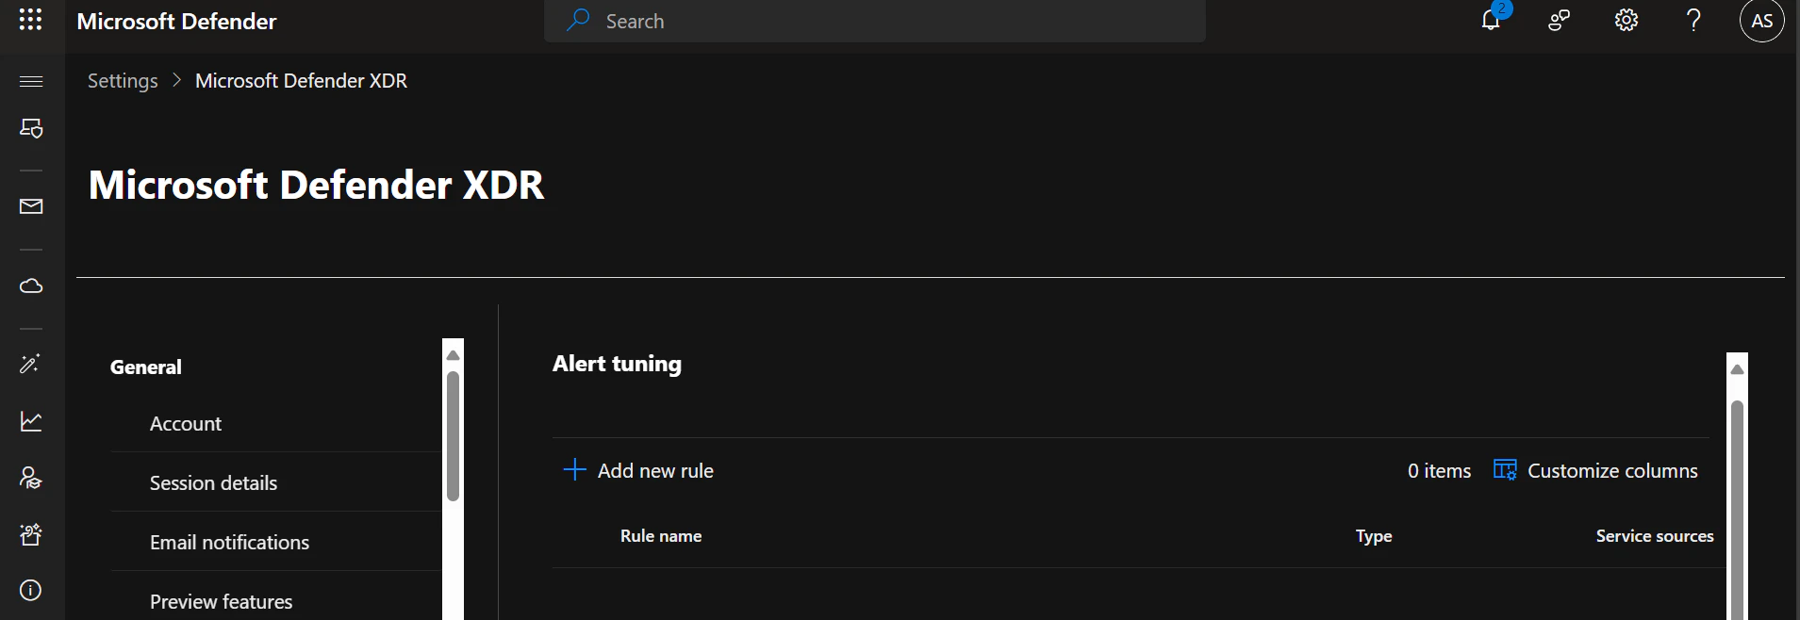
Task: Click settings list scrollbar up arrow
Action: click(x=453, y=355)
